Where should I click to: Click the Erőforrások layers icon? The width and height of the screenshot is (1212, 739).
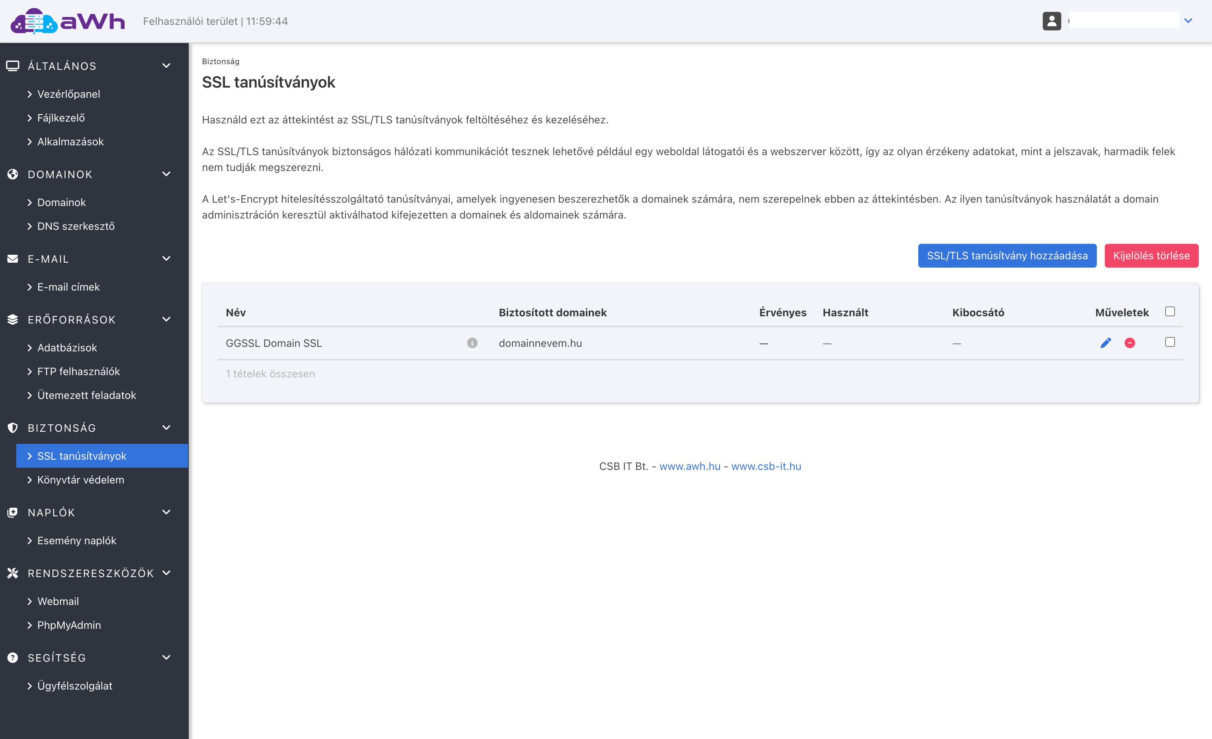pos(13,320)
